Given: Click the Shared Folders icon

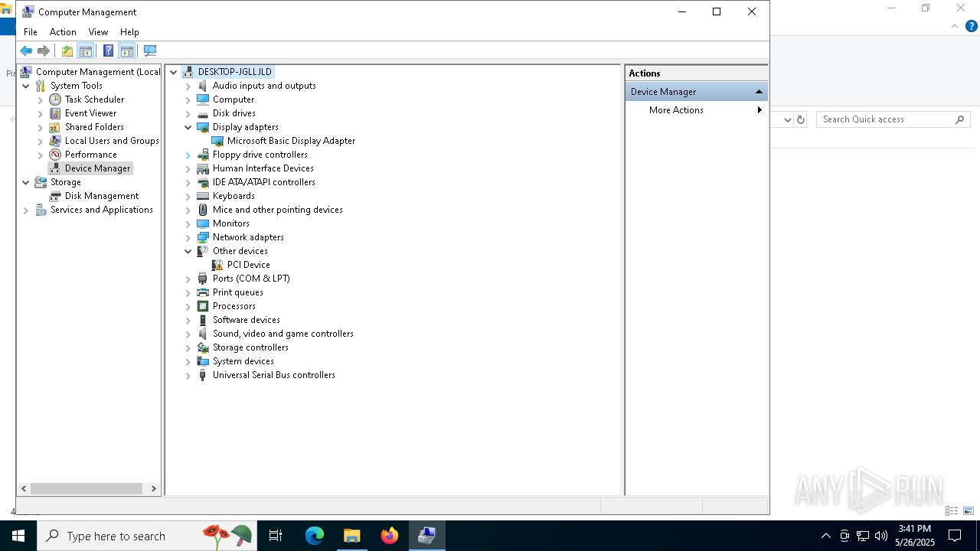Looking at the screenshot, I should point(55,127).
